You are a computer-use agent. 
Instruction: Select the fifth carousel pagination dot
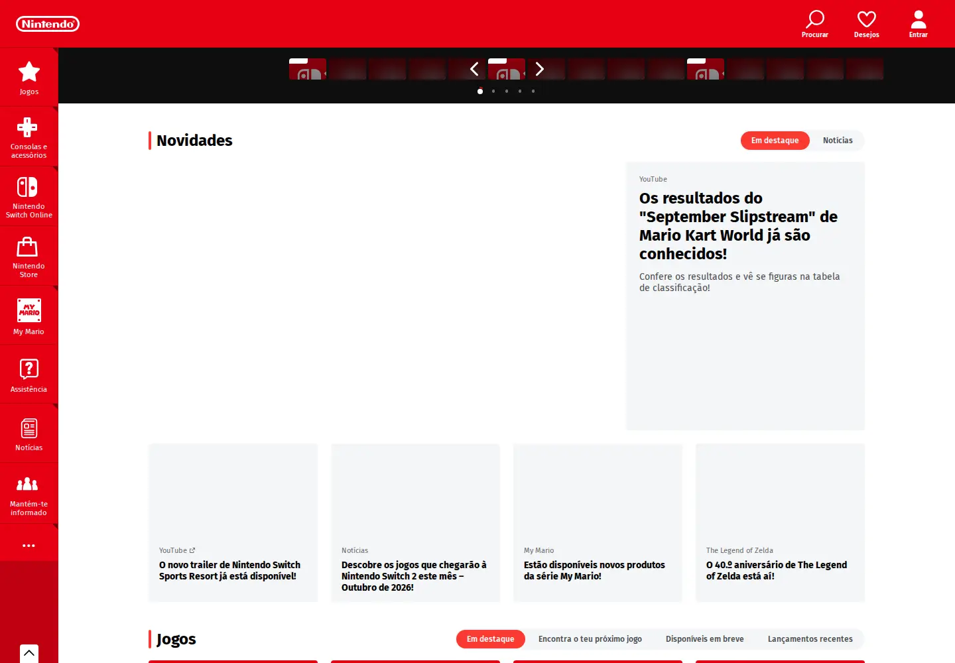pyautogui.click(x=533, y=91)
